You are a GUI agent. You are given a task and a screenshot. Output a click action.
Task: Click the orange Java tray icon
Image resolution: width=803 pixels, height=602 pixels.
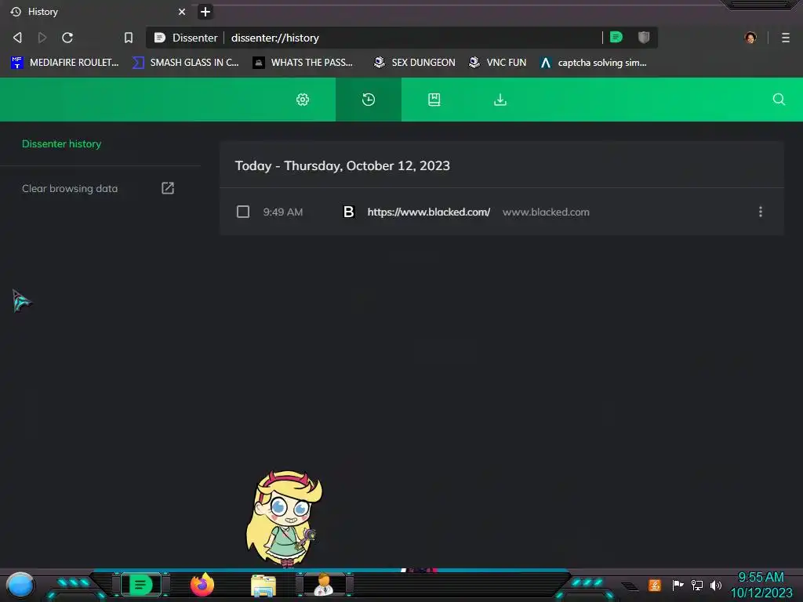pos(655,585)
